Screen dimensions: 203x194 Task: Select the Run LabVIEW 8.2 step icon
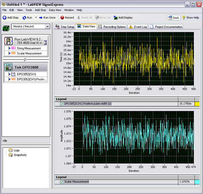[9, 41]
